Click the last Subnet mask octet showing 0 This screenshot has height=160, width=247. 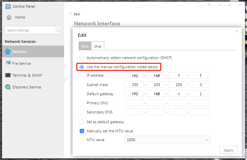pos(199,84)
